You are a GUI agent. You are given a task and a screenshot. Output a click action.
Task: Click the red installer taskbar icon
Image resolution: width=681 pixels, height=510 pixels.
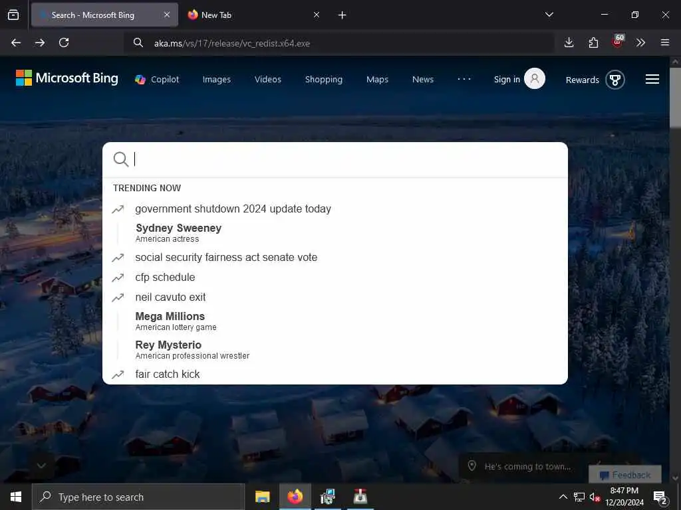[x=360, y=497]
